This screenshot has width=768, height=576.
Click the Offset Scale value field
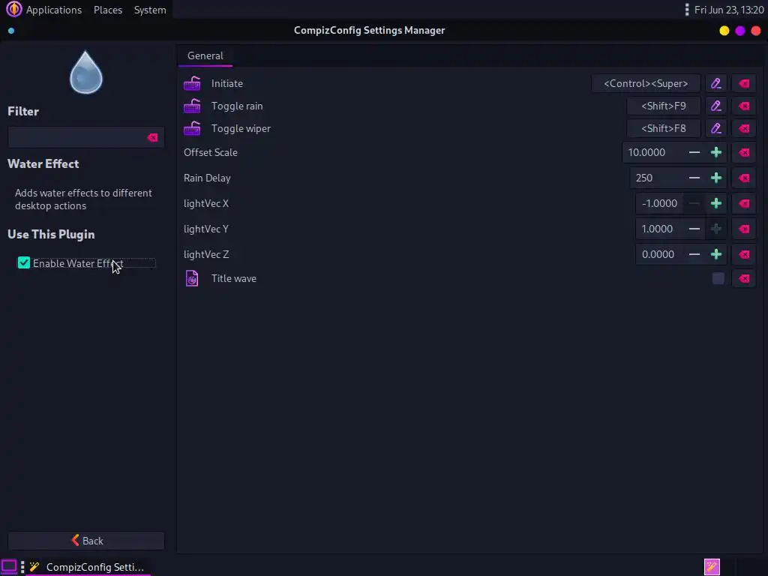[x=653, y=152]
